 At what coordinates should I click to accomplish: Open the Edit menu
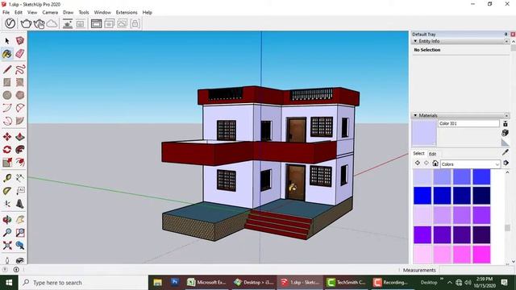(x=19, y=12)
